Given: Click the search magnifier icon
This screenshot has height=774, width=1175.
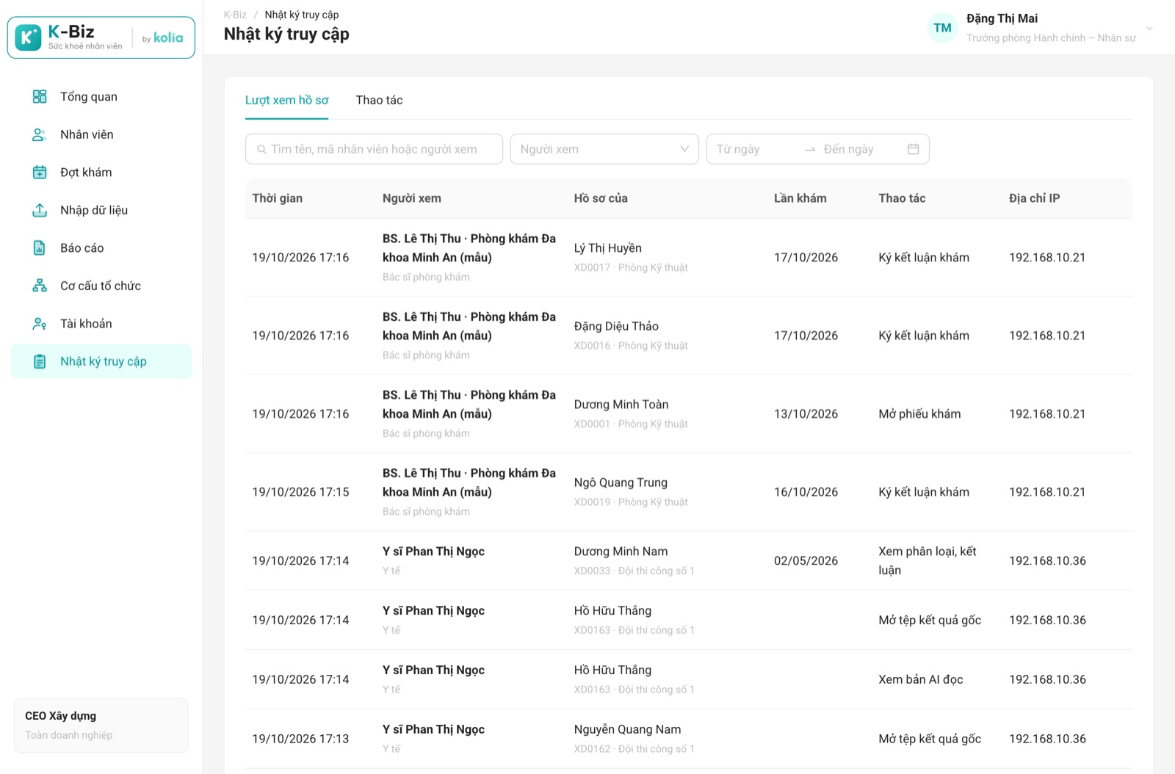Looking at the screenshot, I should (x=261, y=149).
